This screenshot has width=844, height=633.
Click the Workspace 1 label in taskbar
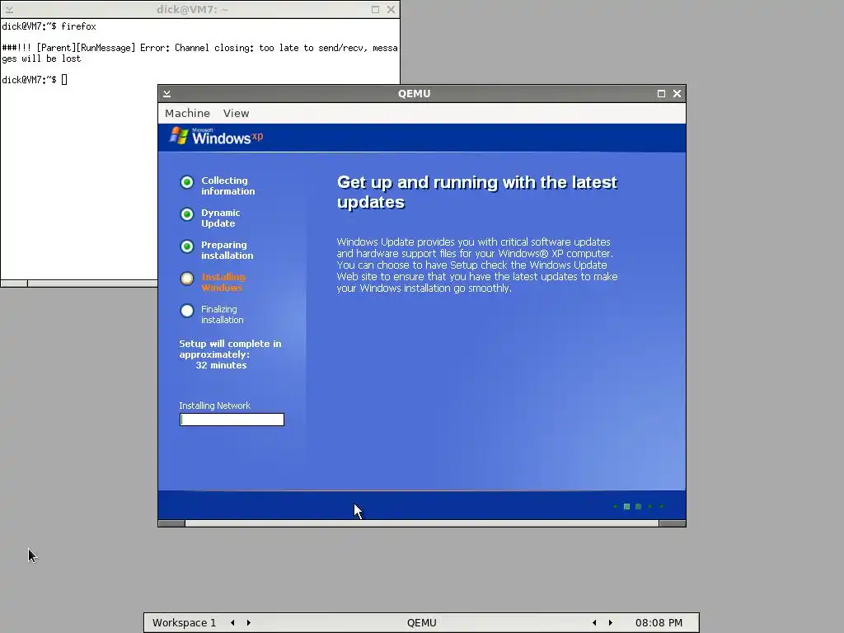[184, 623]
